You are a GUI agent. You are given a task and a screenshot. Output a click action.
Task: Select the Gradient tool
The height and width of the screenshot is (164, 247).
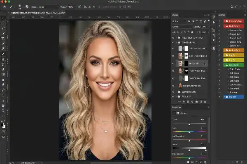[3, 74]
